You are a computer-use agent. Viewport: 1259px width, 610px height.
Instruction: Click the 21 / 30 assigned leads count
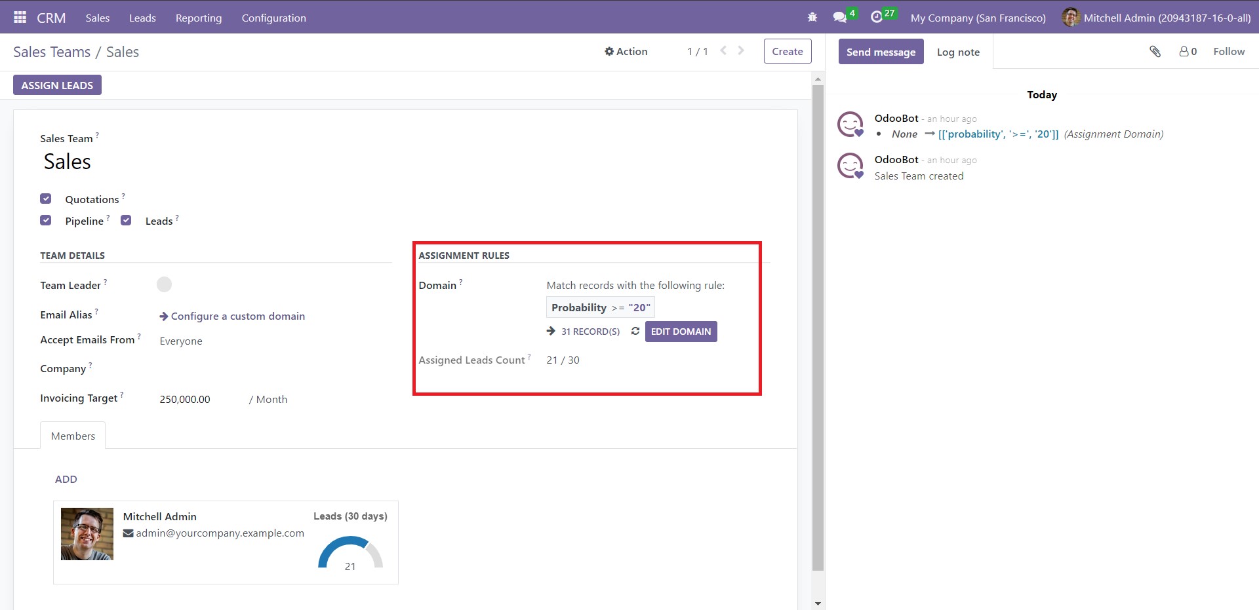563,360
